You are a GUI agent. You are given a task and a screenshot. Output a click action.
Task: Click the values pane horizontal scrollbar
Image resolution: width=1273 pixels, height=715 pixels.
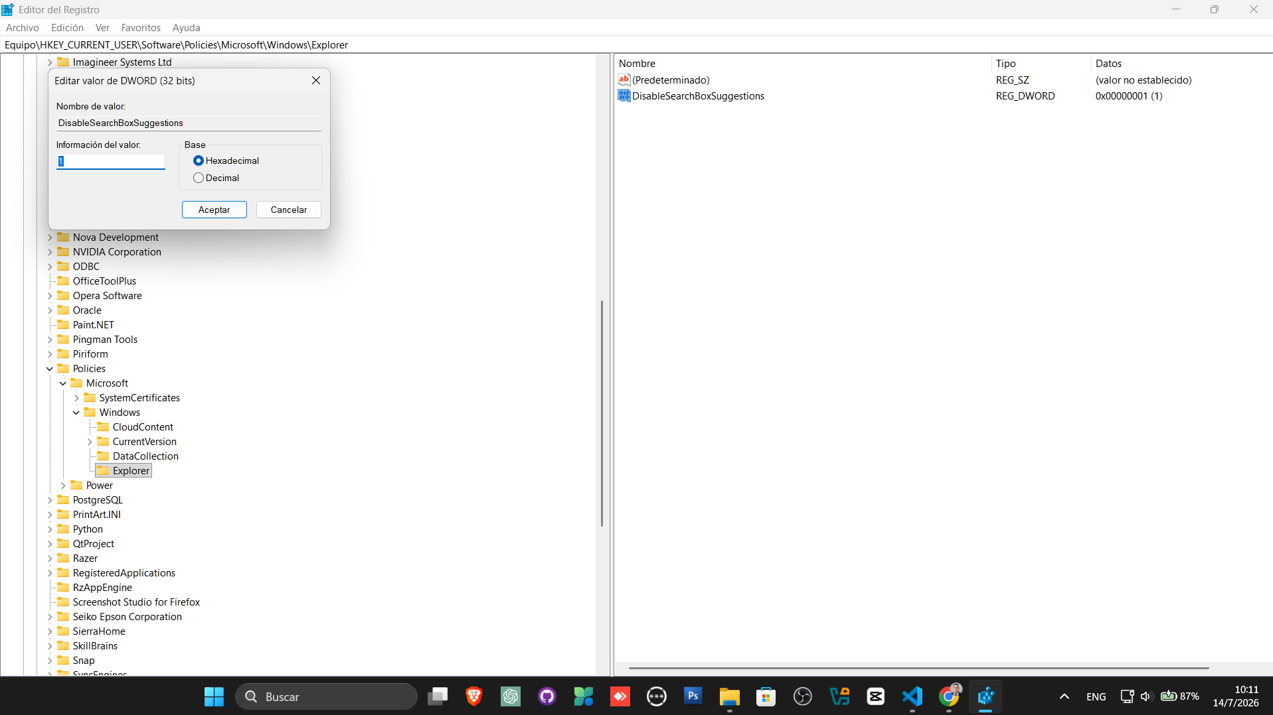918,668
